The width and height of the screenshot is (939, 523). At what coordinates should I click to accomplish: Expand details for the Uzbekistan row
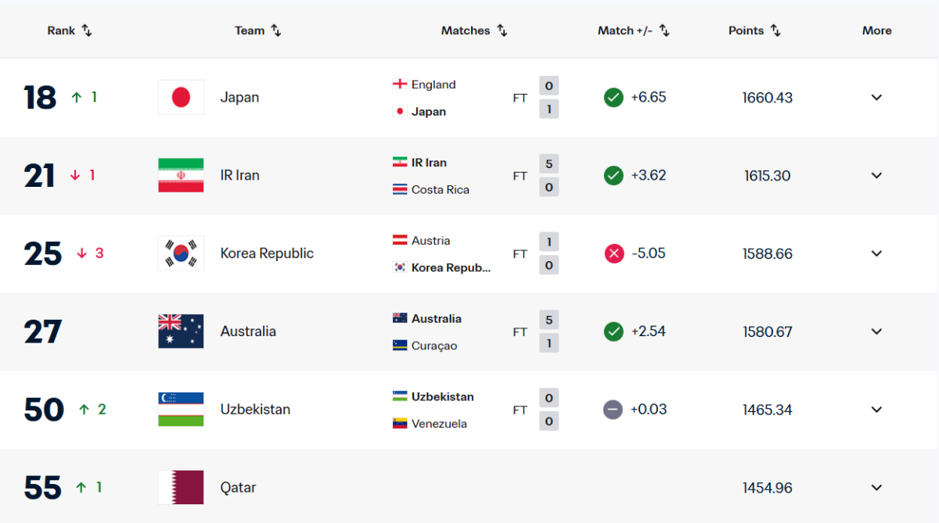tap(876, 409)
